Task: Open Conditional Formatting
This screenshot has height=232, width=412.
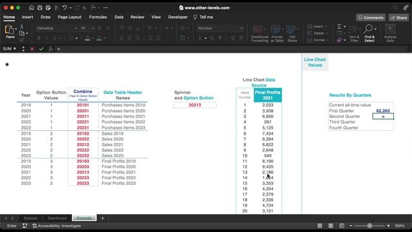Action: pyautogui.click(x=259, y=34)
